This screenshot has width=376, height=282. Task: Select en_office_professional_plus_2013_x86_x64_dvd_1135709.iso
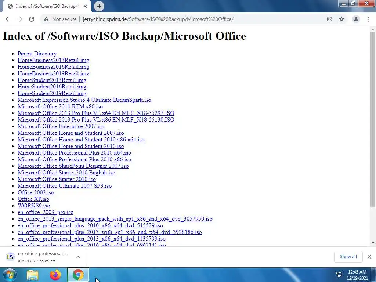[91, 239]
